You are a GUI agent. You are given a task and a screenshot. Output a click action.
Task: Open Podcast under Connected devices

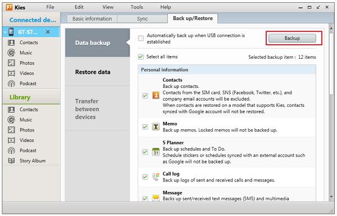[x=22, y=83]
